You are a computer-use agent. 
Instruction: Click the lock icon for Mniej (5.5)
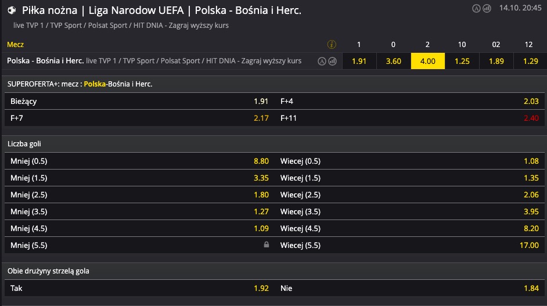tap(266, 244)
